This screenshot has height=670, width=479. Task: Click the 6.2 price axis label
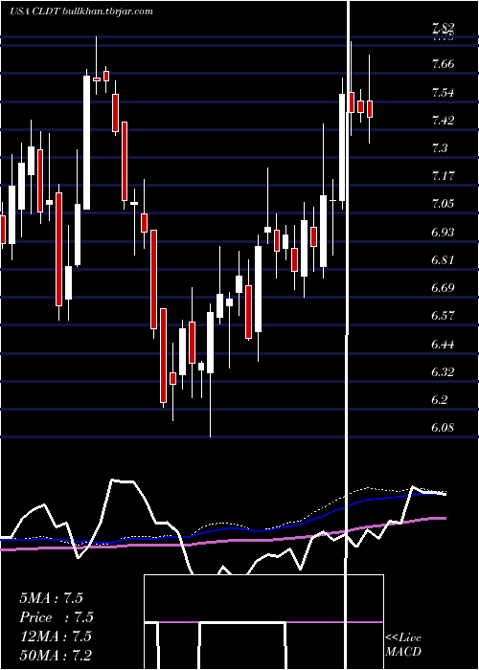[x=440, y=400]
